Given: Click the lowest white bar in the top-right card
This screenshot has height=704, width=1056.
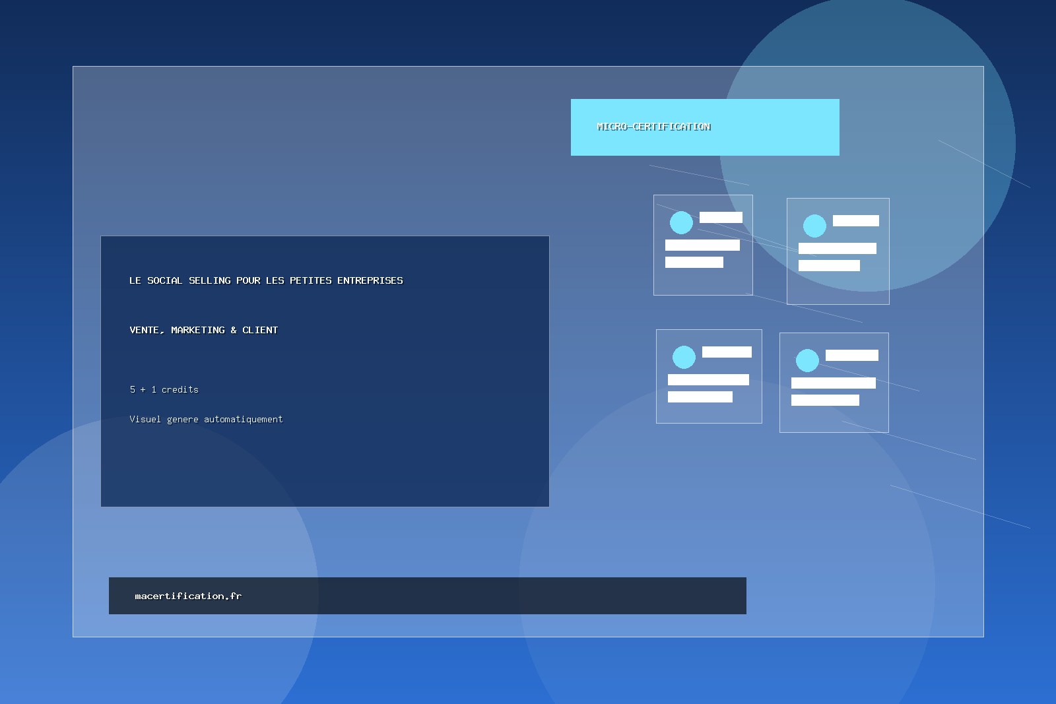Looking at the screenshot, I should pyautogui.click(x=829, y=265).
